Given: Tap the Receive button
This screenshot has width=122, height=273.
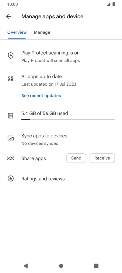Looking at the screenshot, I should (x=102, y=158).
